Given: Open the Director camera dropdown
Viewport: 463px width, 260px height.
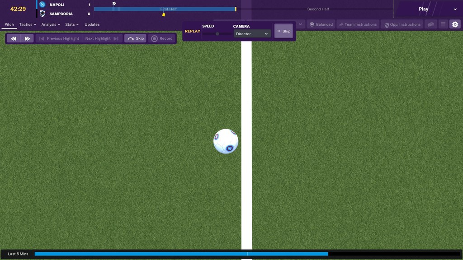Looking at the screenshot, I should click(252, 34).
